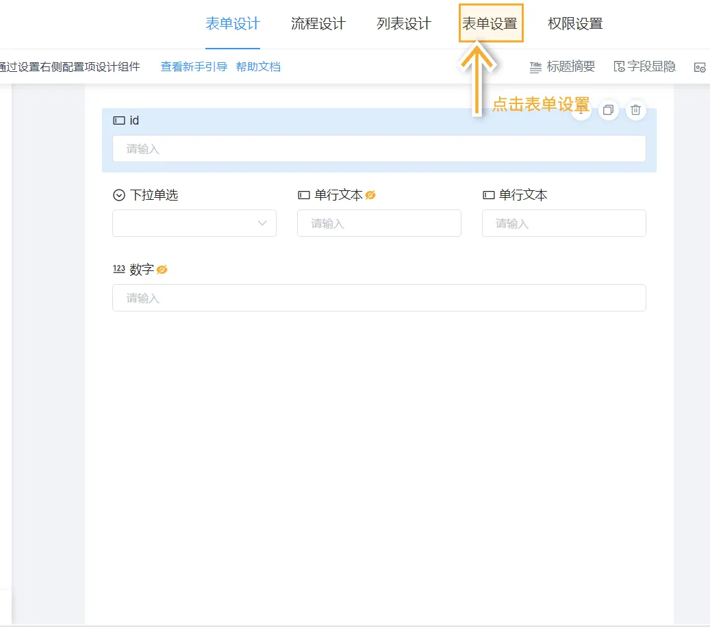
Task: Open the 帮助文档 help link
Action: coord(258,66)
